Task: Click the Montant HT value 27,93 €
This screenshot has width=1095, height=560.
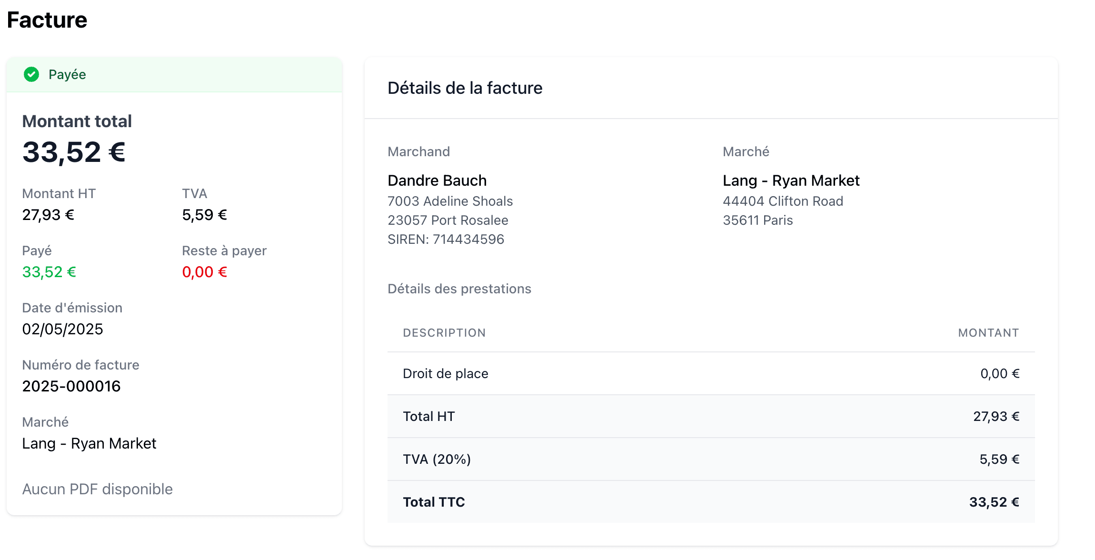Action: pyautogui.click(x=48, y=214)
